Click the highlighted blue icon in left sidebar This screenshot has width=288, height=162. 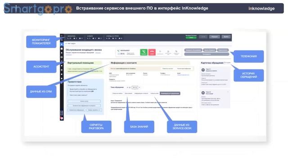click(x=62, y=44)
